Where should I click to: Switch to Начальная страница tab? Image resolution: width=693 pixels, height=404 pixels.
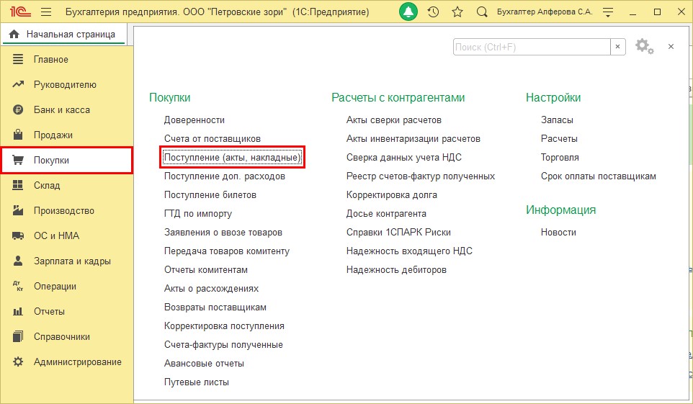[64, 34]
